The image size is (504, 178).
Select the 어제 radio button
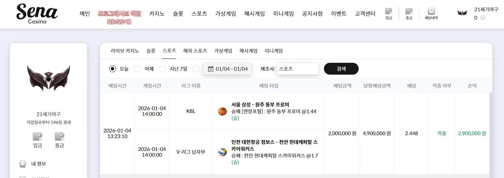tap(137, 69)
